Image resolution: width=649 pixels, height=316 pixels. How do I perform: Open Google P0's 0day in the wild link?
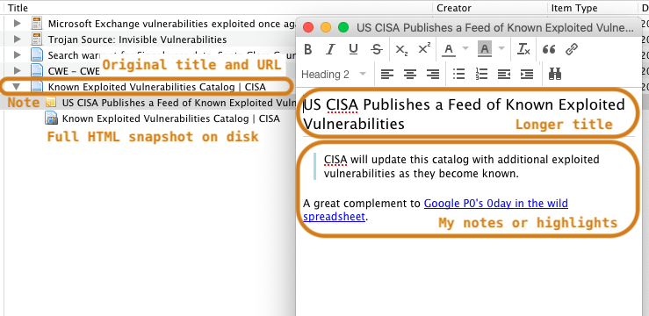(496, 203)
